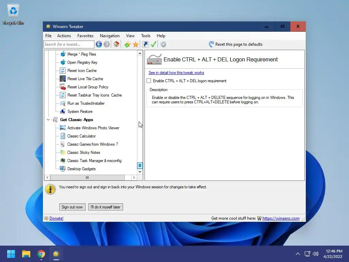Click the Reset Local Group Policy icon

63,87
